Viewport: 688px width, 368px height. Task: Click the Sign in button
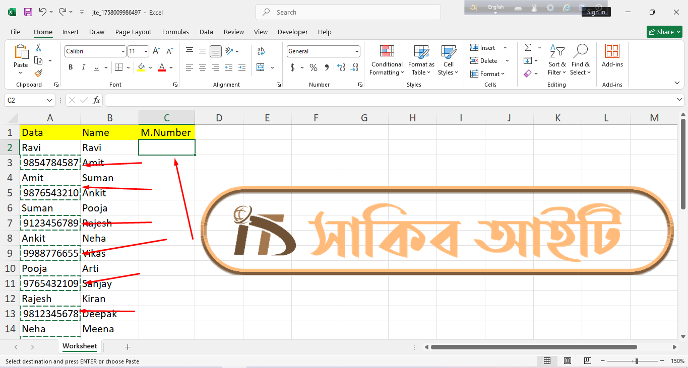coord(596,12)
